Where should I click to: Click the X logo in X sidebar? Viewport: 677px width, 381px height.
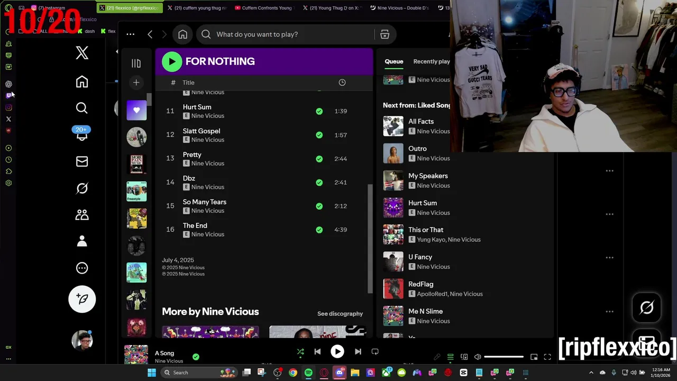[82, 53]
